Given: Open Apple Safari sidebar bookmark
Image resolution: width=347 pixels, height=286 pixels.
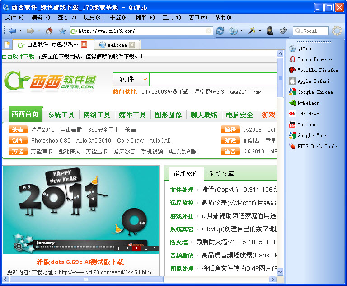Looking at the screenshot, I should pyautogui.click(x=309, y=81).
